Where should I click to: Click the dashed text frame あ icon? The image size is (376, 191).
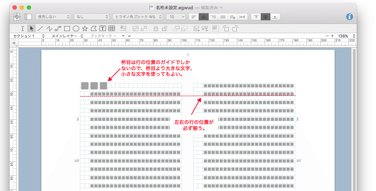tap(215, 29)
